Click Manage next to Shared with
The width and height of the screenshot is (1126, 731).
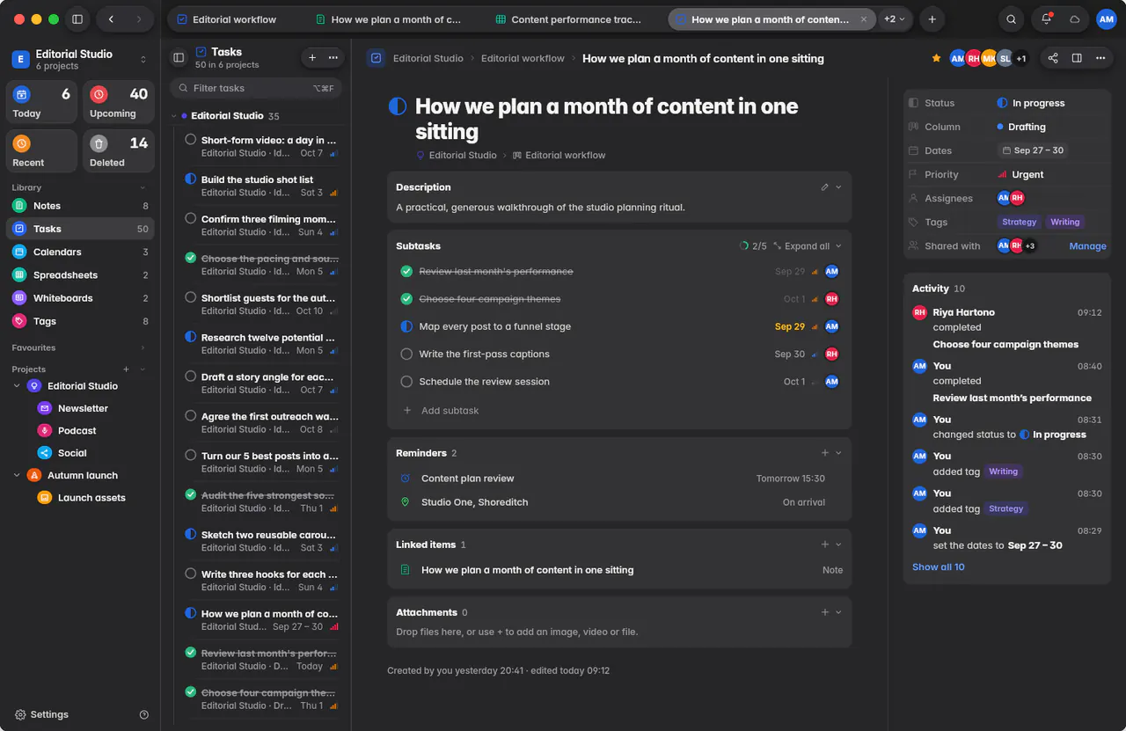tap(1087, 246)
